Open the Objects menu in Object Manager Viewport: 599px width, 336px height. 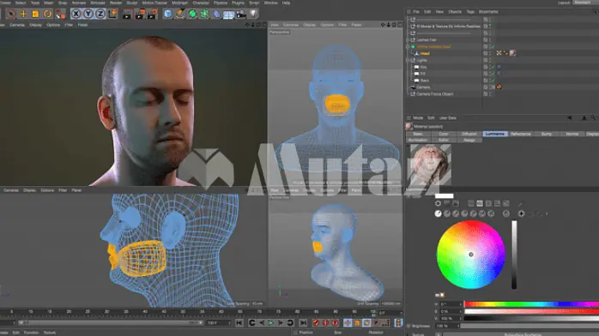click(x=455, y=12)
